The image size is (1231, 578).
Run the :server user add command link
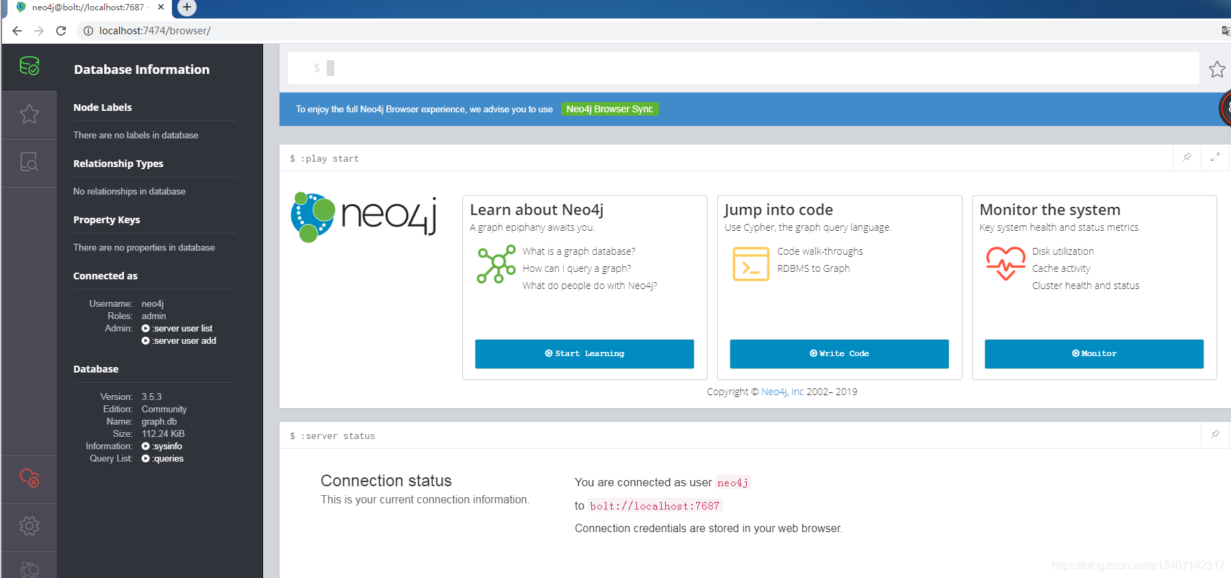179,341
